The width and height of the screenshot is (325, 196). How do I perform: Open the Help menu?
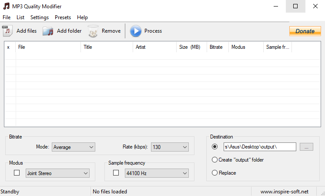(82, 17)
